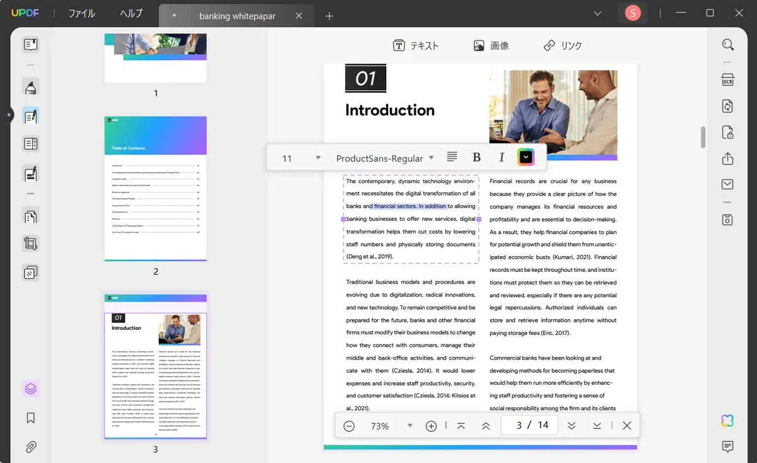The image size is (757, 463).
Task: Expand the left panel collapse handle dot
Action: click(x=9, y=115)
